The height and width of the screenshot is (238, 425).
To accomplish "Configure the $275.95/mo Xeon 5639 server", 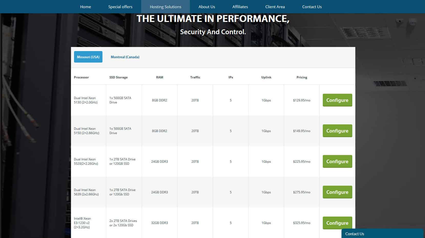I will click(337, 192).
